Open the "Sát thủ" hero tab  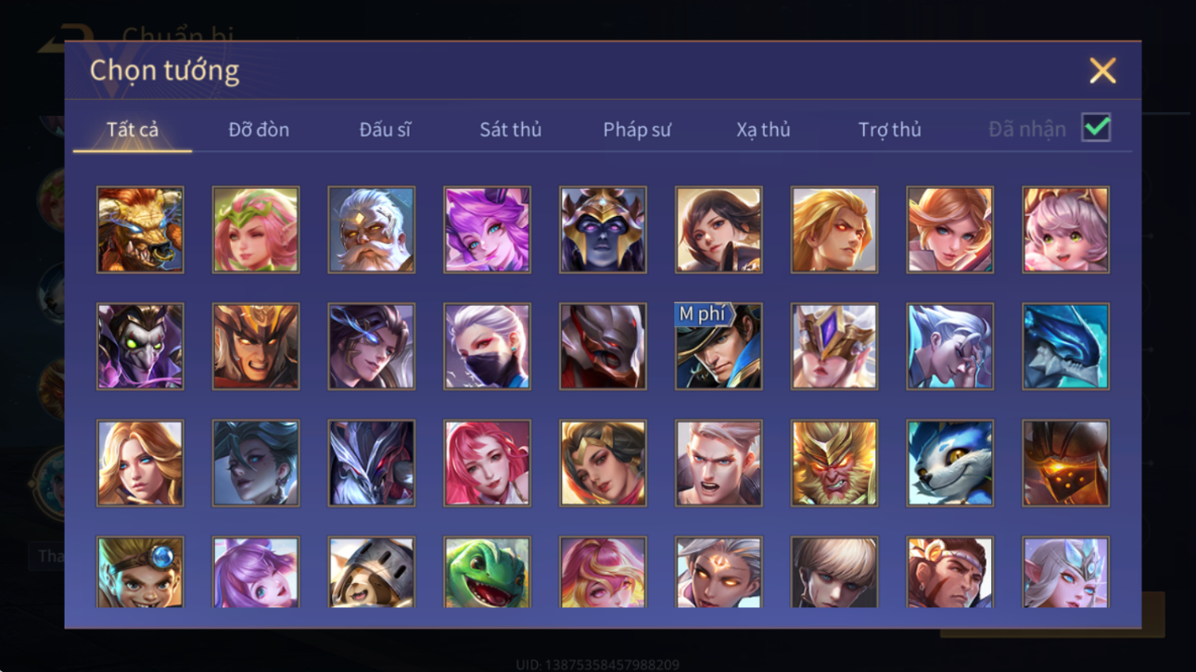510,130
